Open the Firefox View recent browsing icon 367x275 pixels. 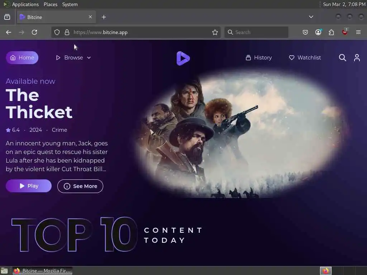click(7, 17)
